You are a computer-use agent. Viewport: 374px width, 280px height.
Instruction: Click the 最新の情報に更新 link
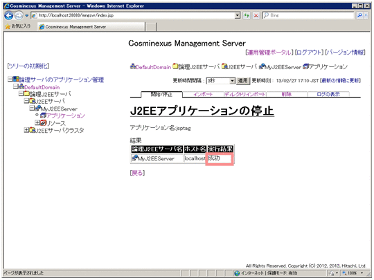click(x=340, y=81)
